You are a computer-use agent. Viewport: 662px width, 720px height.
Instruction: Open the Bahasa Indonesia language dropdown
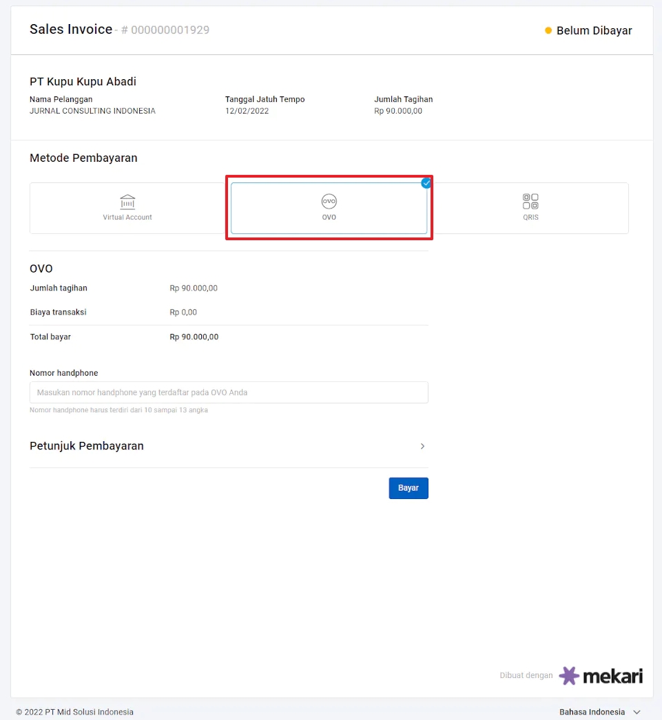[x=592, y=712]
